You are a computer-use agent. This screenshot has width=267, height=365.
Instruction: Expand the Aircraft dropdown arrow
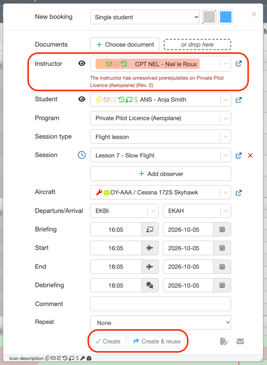pos(226,192)
